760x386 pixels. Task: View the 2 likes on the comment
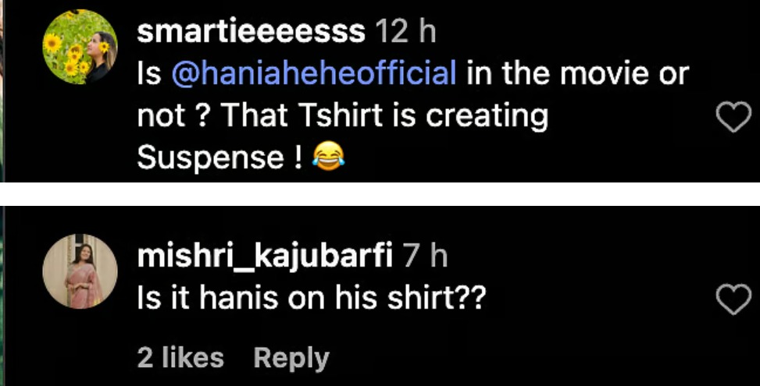coord(180,358)
